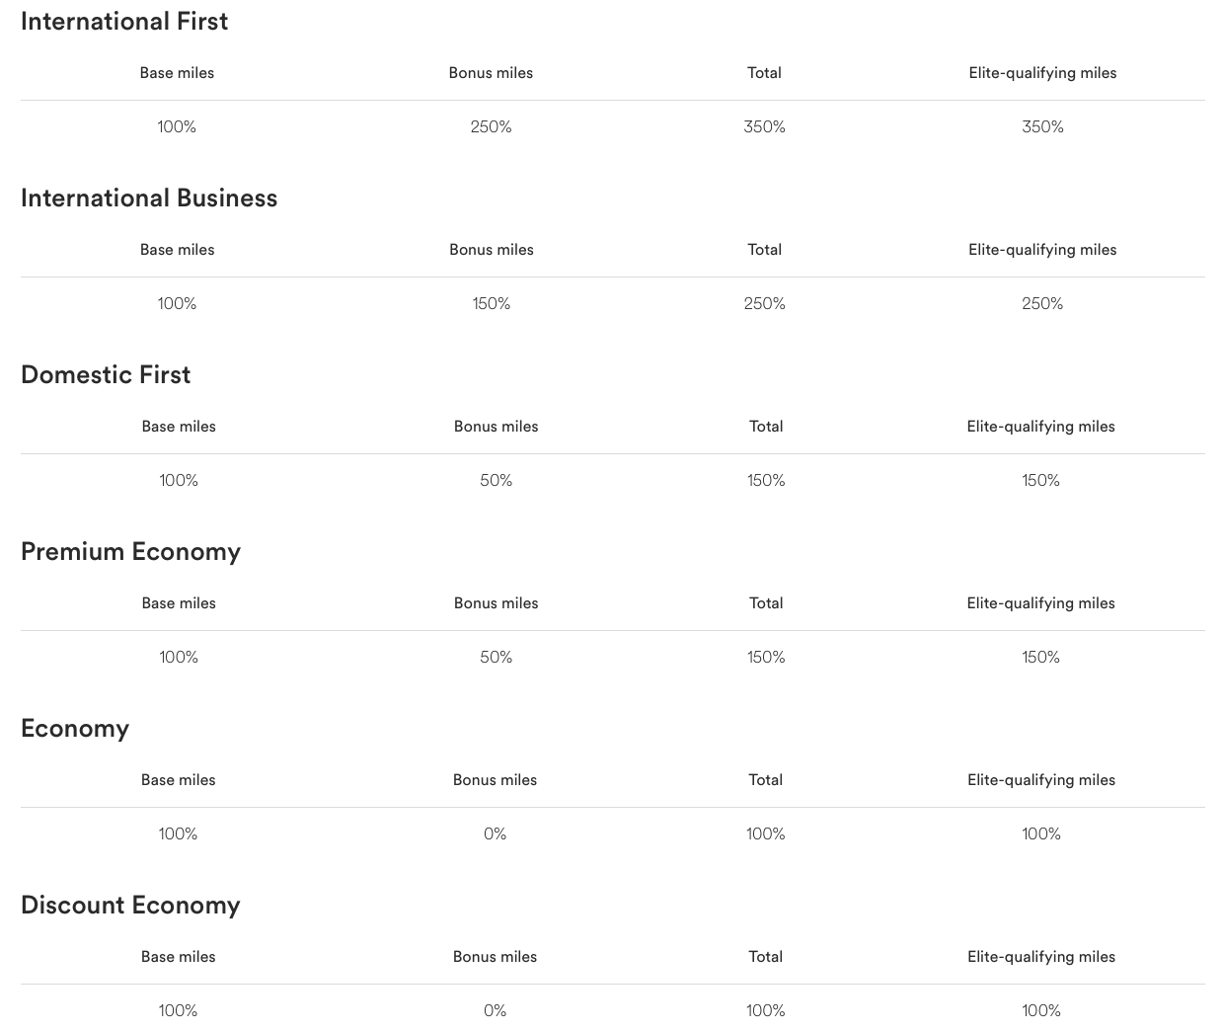Screen dimensions: 1223x1030
Task: Select Premium Economy's 150% Total value
Action: 766,658
